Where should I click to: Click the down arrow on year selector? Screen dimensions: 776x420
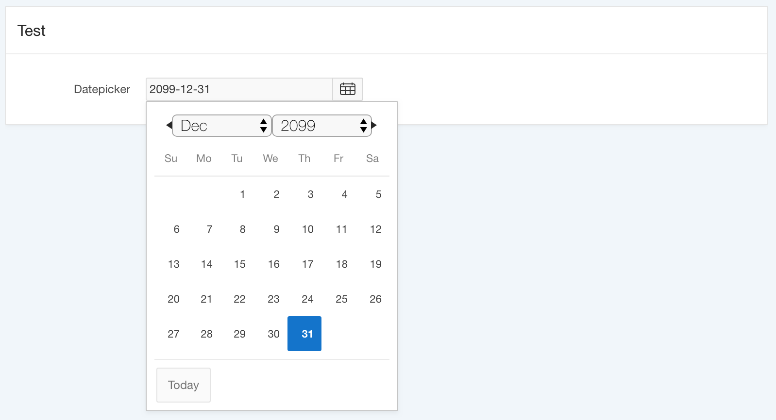(363, 129)
